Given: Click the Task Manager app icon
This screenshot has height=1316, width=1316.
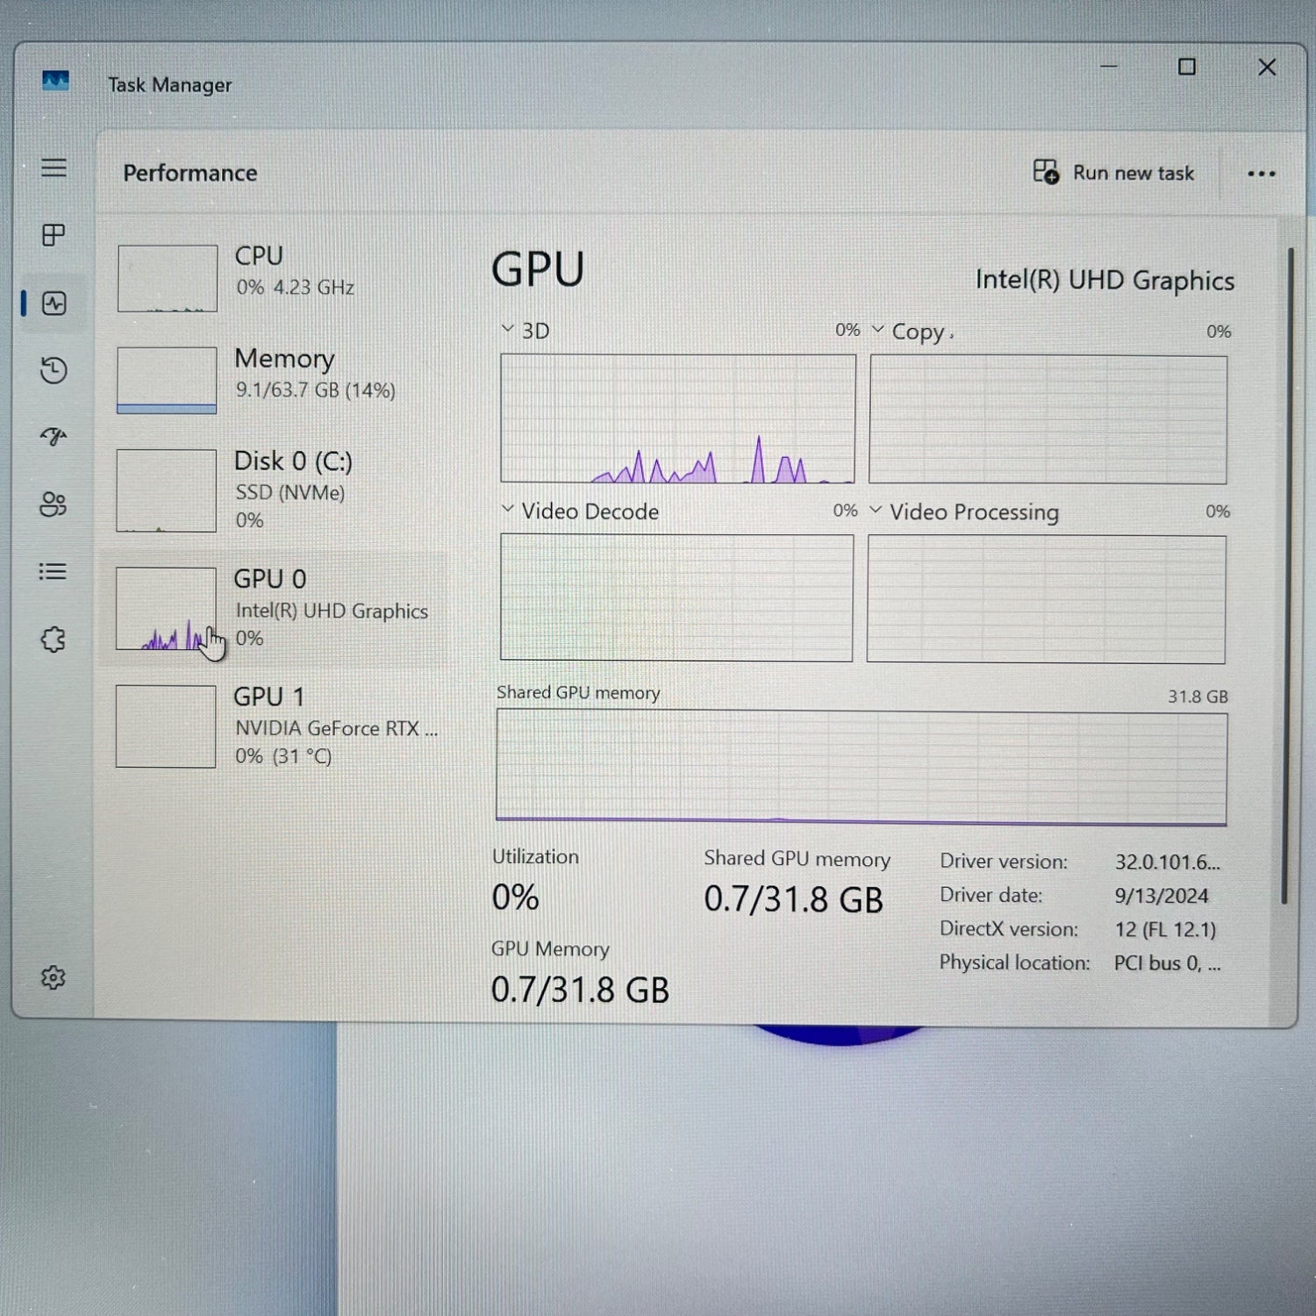Looking at the screenshot, I should pos(55,82).
